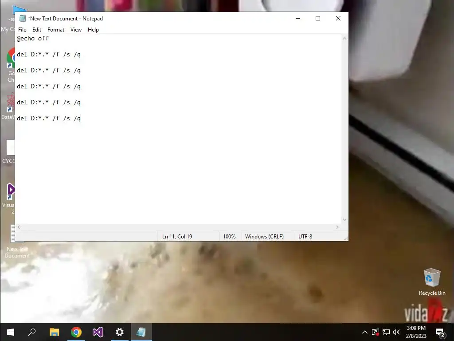Click the vertical scrollbar up arrow
Image resolution: width=454 pixels, height=341 pixels.
point(344,38)
